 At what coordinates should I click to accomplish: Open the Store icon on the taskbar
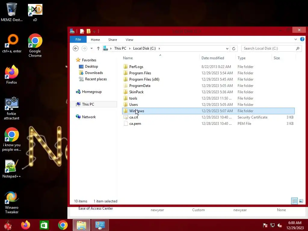click(x=44, y=225)
